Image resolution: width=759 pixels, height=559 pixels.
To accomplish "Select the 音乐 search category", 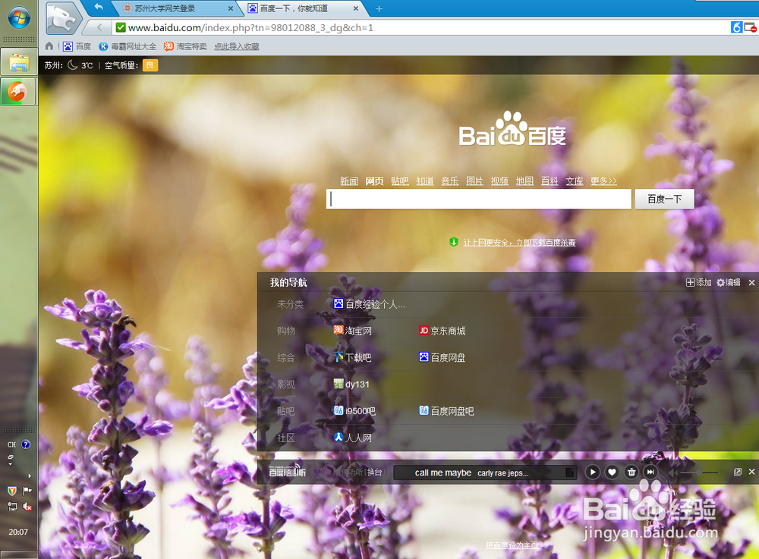I will coord(449,181).
